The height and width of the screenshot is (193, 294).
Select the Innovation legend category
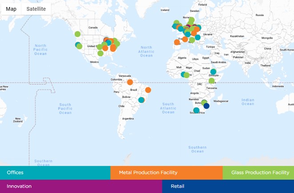click(81, 186)
